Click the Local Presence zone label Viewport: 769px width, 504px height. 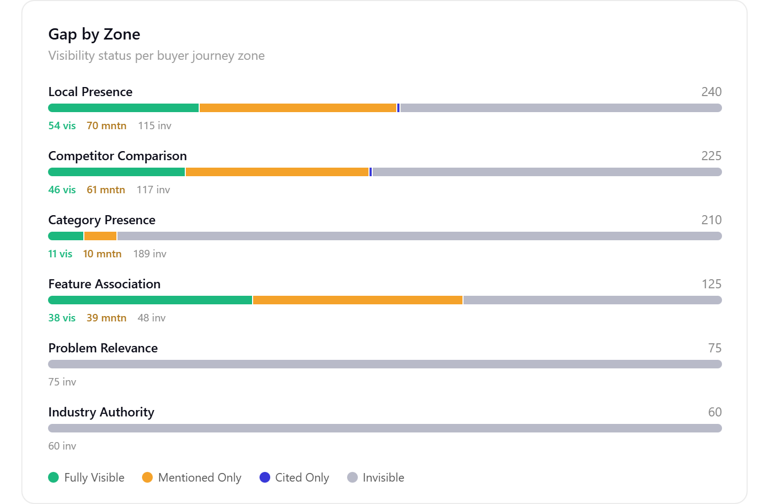click(x=90, y=92)
